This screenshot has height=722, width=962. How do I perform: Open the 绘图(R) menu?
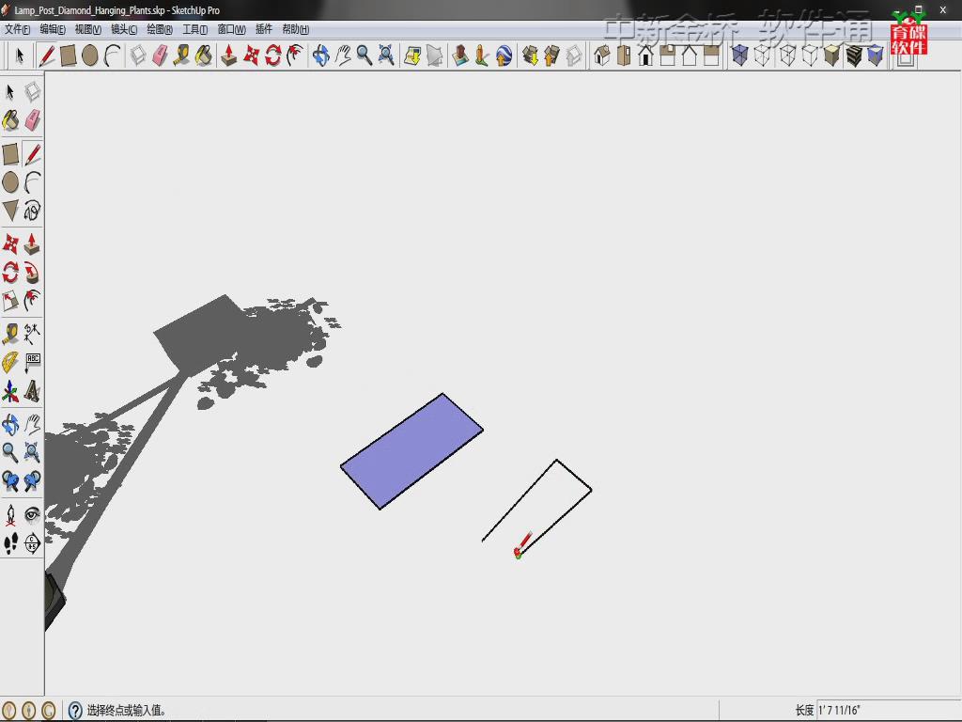coord(160,29)
